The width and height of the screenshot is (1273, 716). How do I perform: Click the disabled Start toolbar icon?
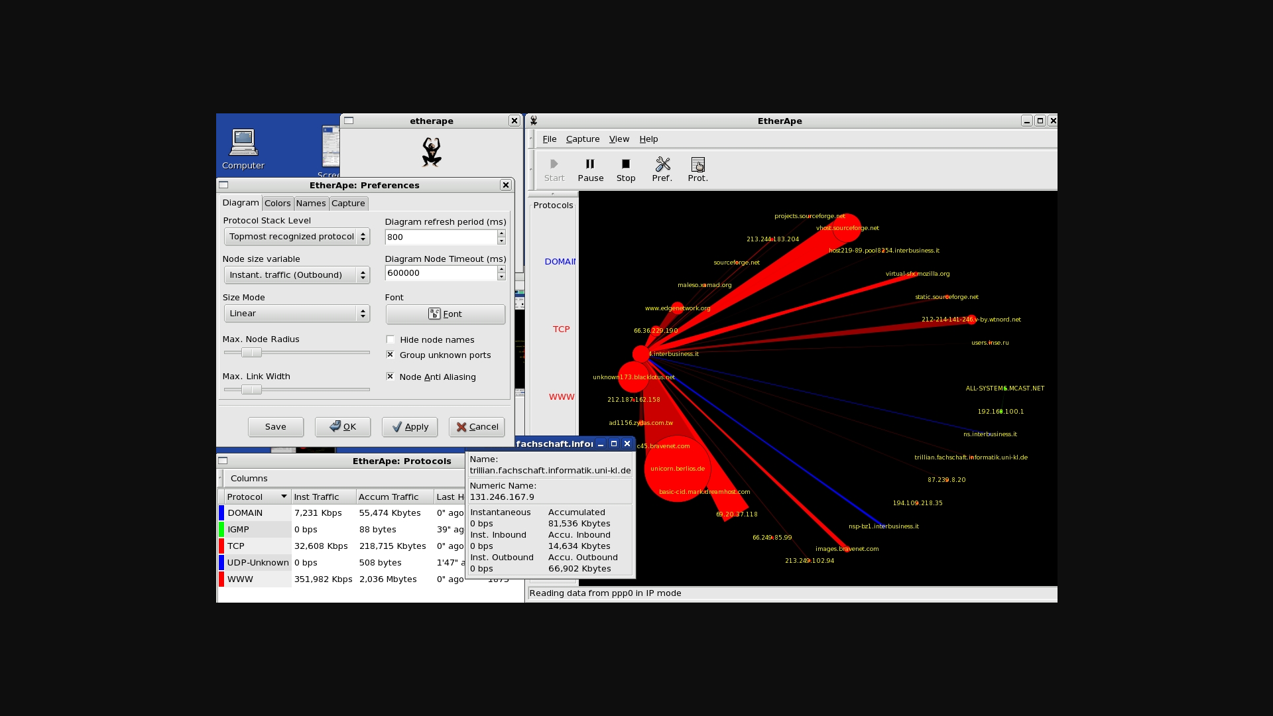click(554, 164)
